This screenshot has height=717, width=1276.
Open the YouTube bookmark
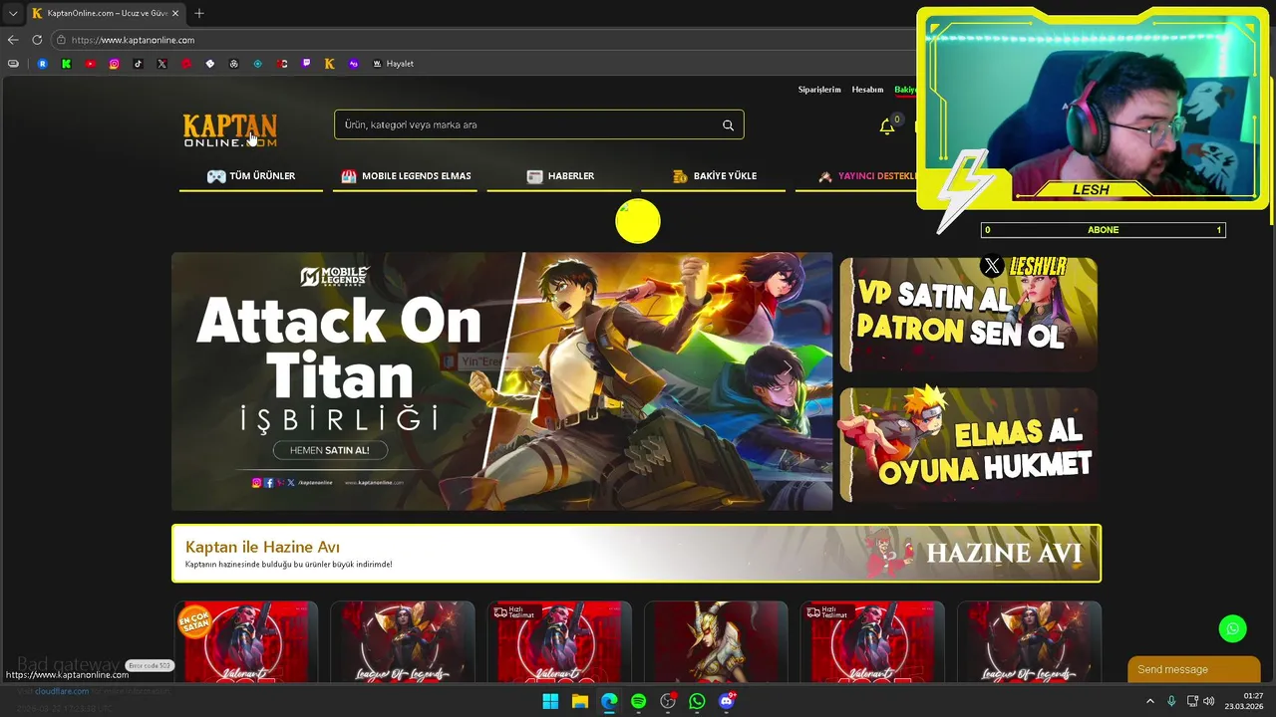pos(91,64)
